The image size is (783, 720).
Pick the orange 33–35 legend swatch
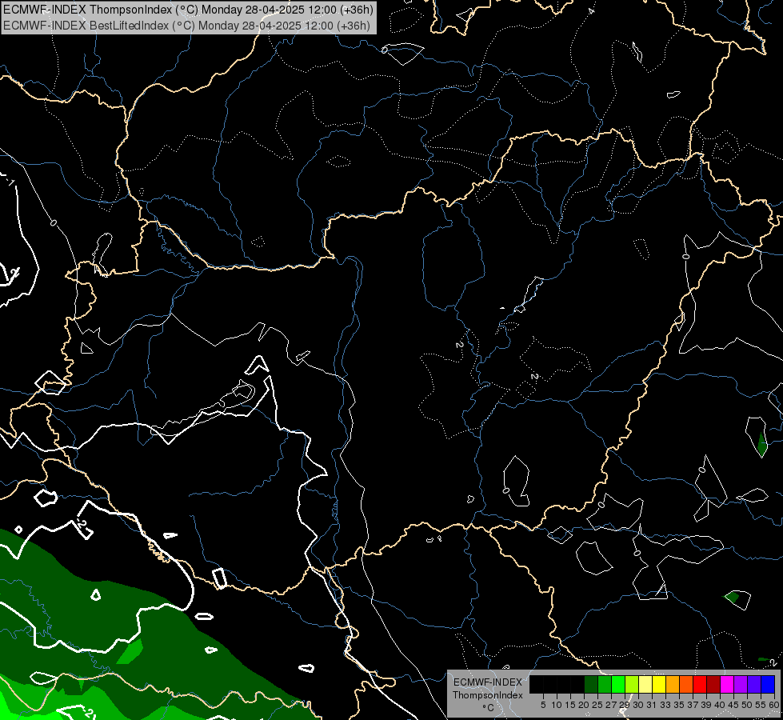pos(673,684)
